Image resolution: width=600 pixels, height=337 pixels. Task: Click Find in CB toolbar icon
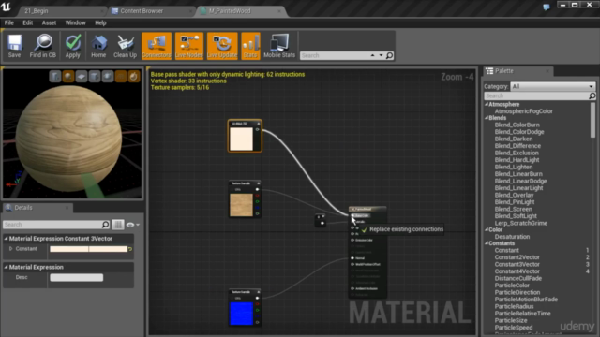coord(43,46)
